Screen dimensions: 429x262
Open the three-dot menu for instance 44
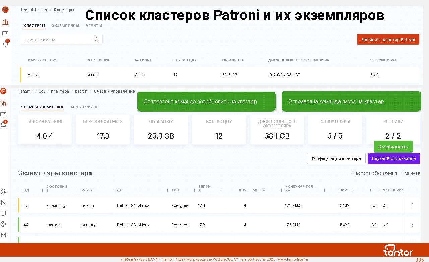(413, 225)
